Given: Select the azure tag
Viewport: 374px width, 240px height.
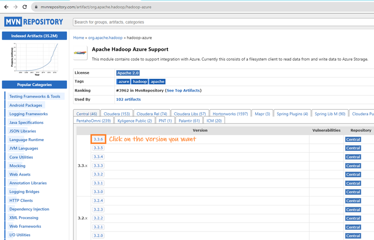Looking at the screenshot, I should click(123, 82).
